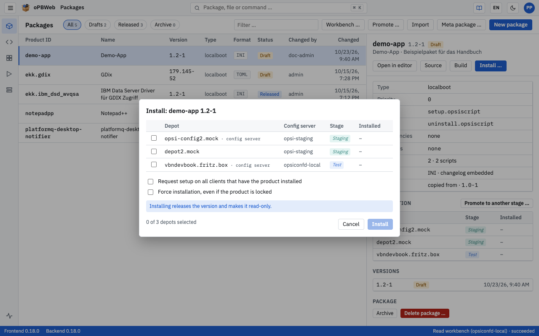Cancel the Install dialog

351,224
